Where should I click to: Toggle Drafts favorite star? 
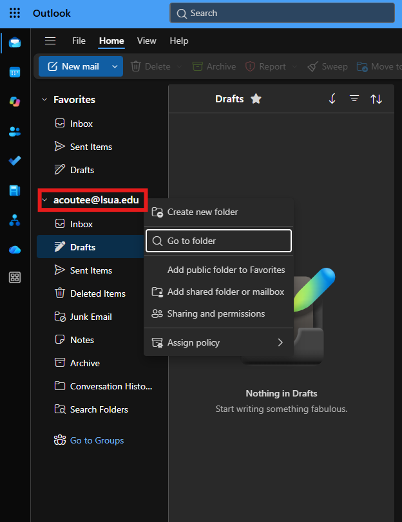[256, 98]
